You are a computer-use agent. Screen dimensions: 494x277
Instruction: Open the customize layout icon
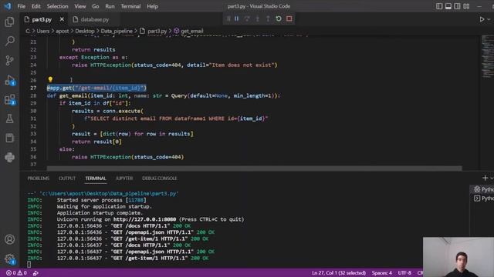(466, 6)
